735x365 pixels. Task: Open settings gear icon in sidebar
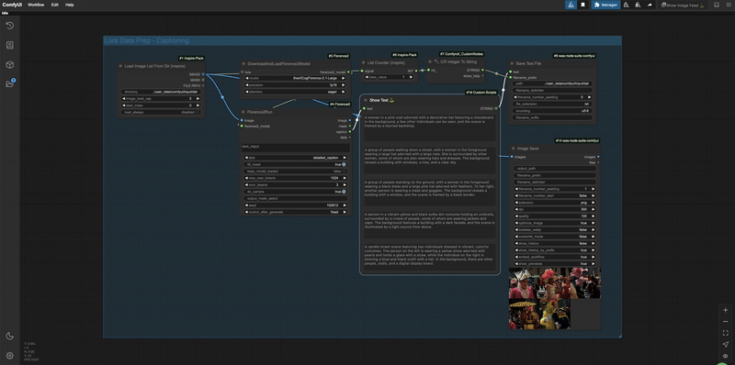point(10,356)
